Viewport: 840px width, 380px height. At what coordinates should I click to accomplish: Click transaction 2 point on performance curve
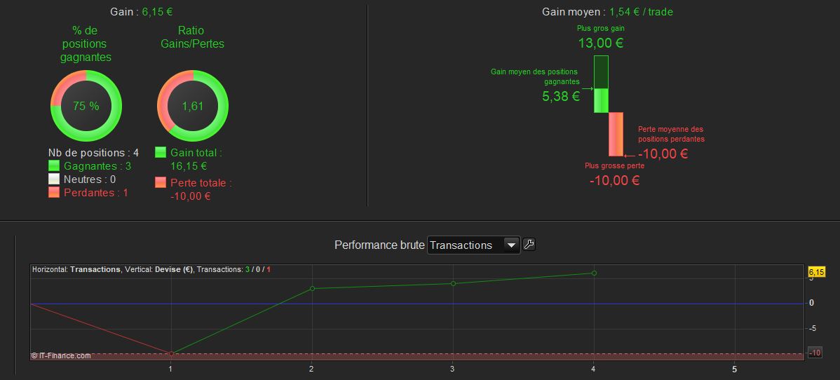coord(312,288)
